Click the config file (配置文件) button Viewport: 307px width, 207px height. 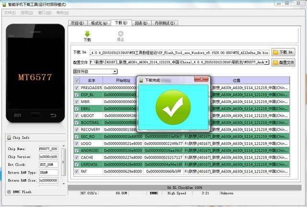tap(283, 62)
